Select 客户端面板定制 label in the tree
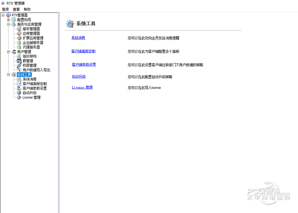 tap(35, 84)
